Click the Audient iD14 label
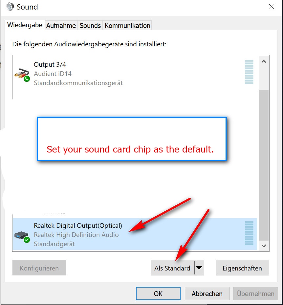The width and height of the screenshot is (283, 305). pyautogui.click(x=53, y=74)
